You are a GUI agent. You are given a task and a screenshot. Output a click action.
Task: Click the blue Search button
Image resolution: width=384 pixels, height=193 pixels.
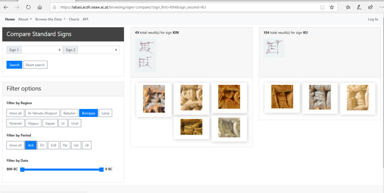pyautogui.click(x=14, y=65)
